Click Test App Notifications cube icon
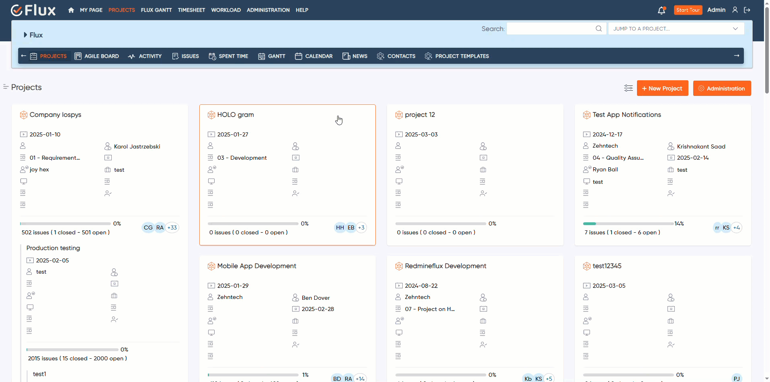This screenshot has height=382, width=770. click(x=587, y=115)
